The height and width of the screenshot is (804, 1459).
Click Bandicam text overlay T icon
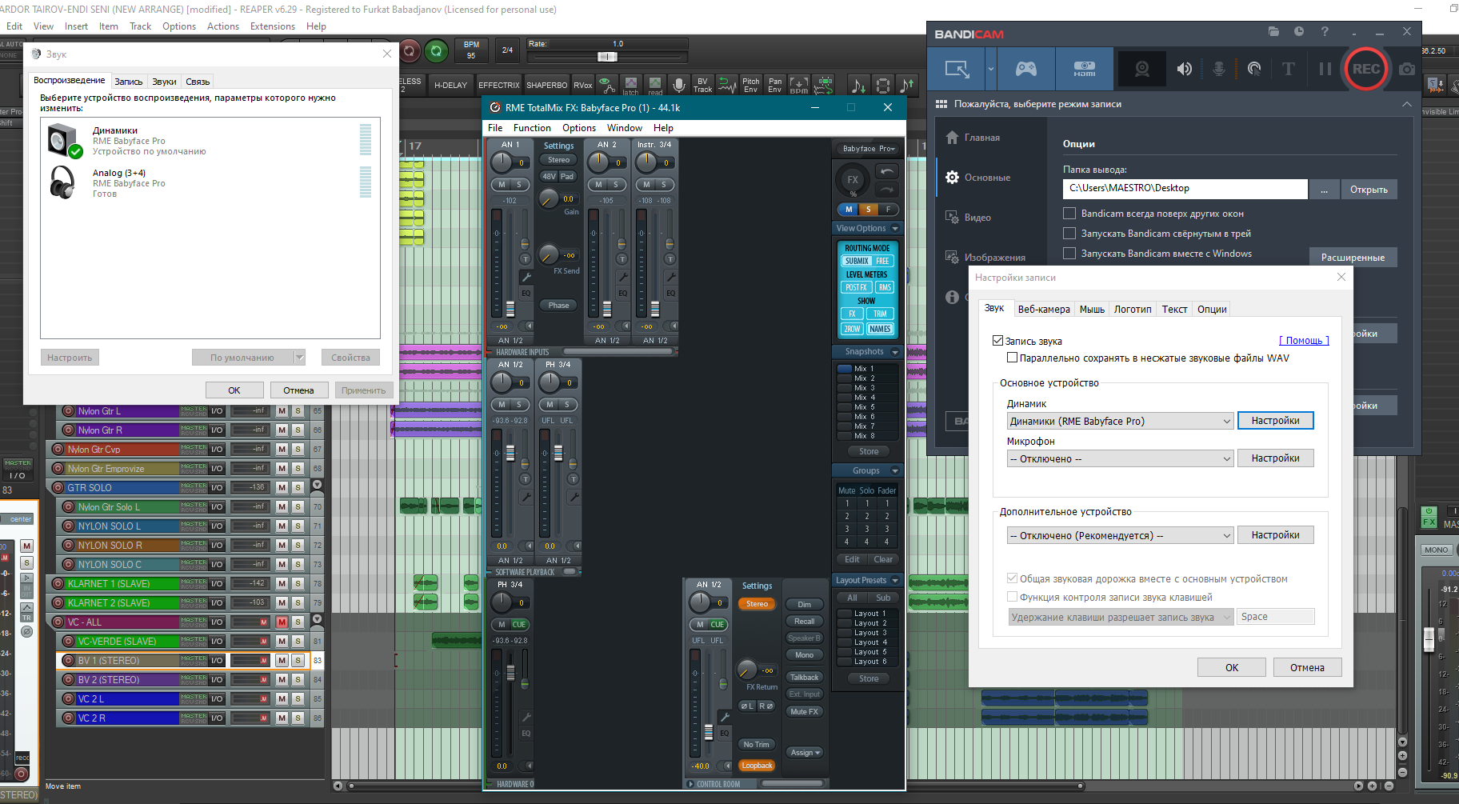click(x=1288, y=69)
